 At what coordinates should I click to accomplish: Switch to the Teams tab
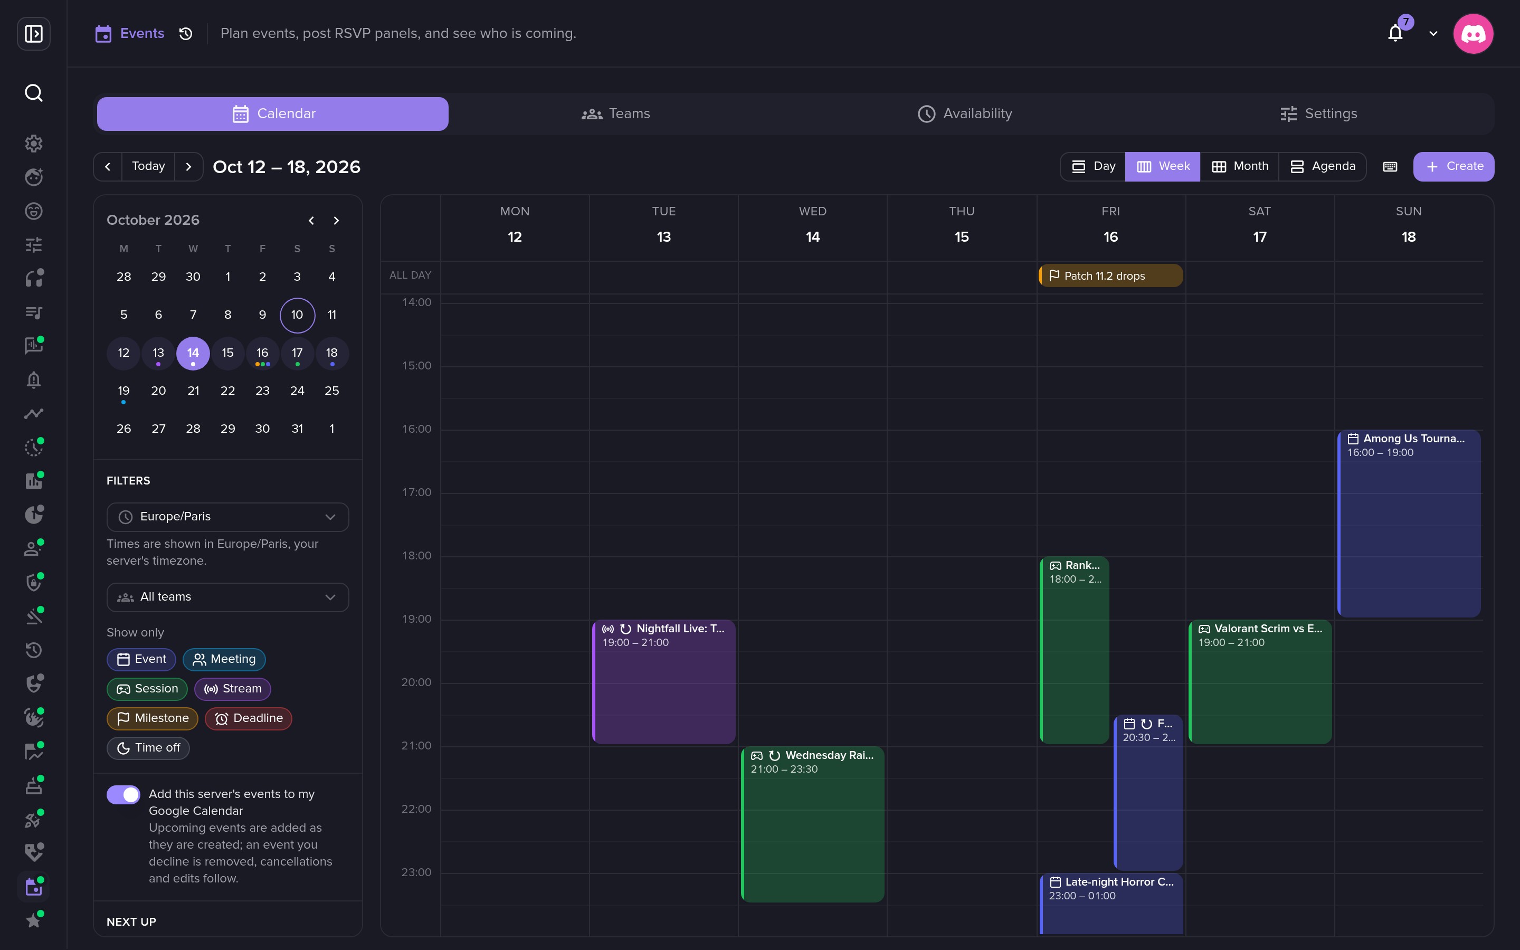(x=615, y=113)
